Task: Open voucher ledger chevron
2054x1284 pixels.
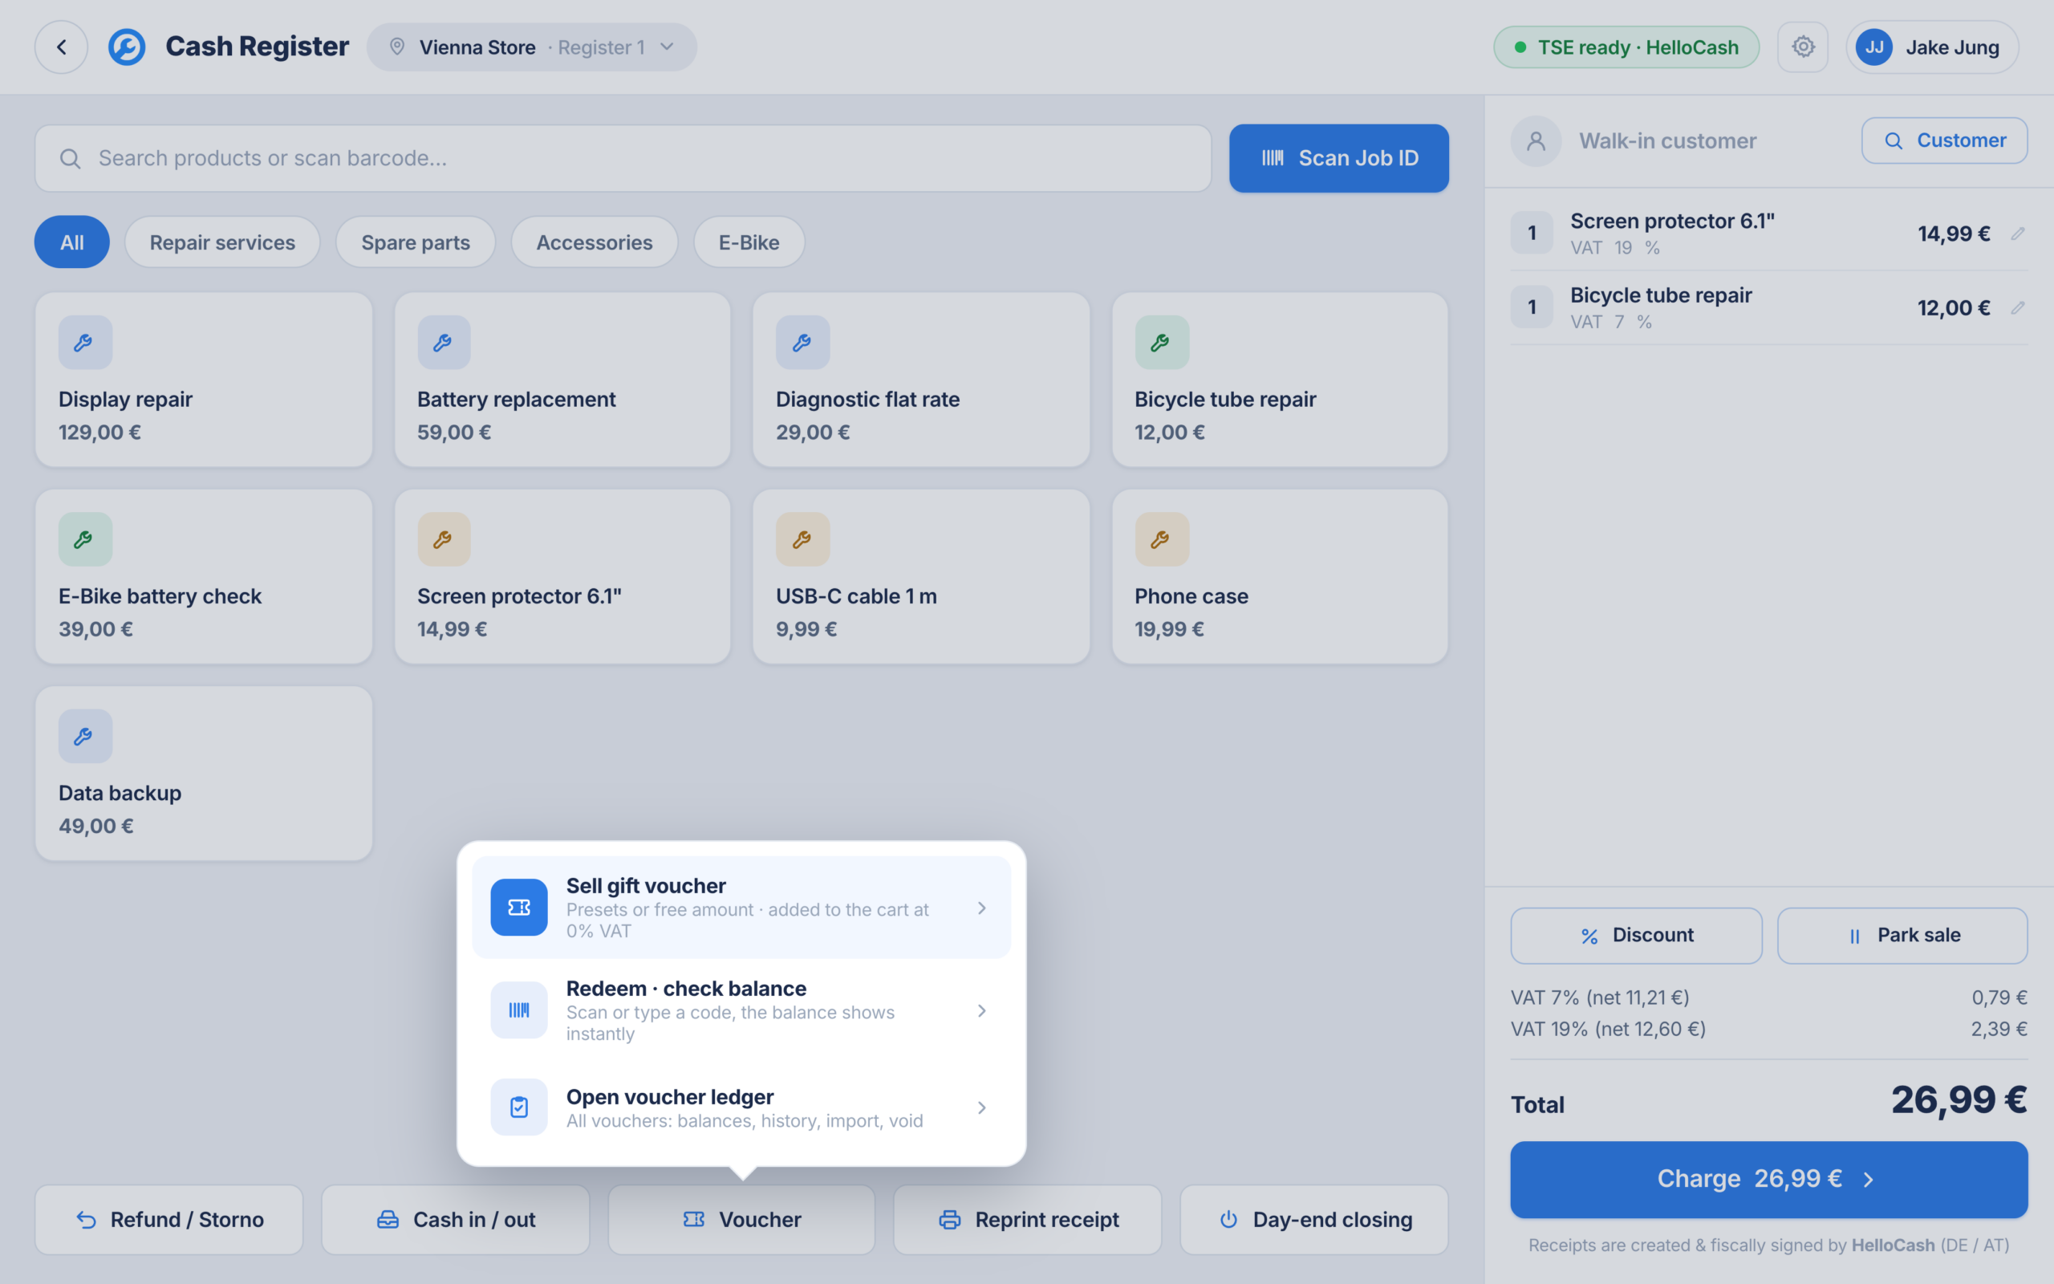Action: (981, 1107)
